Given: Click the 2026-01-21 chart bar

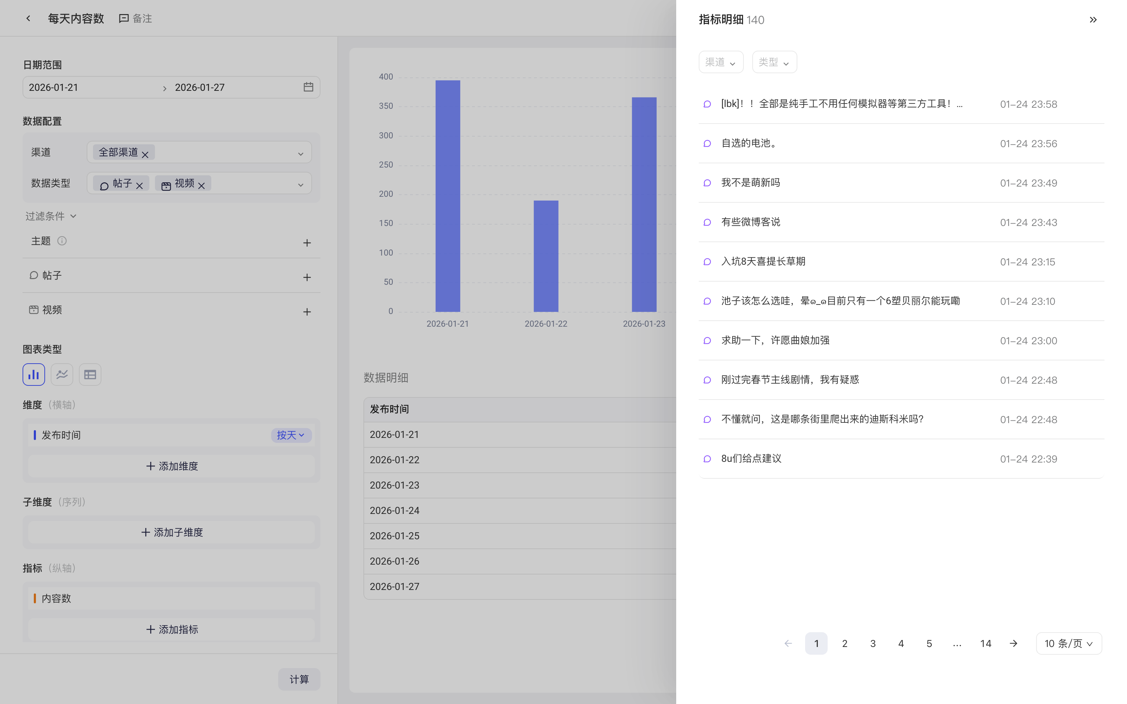Looking at the screenshot, I should 448,196.
